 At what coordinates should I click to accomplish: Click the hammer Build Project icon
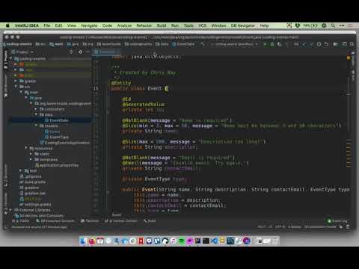pyautogui.click(x=203, y=44)
